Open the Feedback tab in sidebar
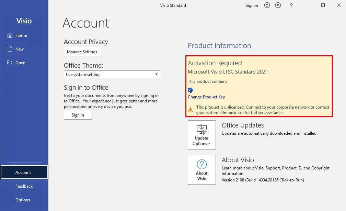The height and width of the screenshot is (211, 346). (x=24, y=186)
